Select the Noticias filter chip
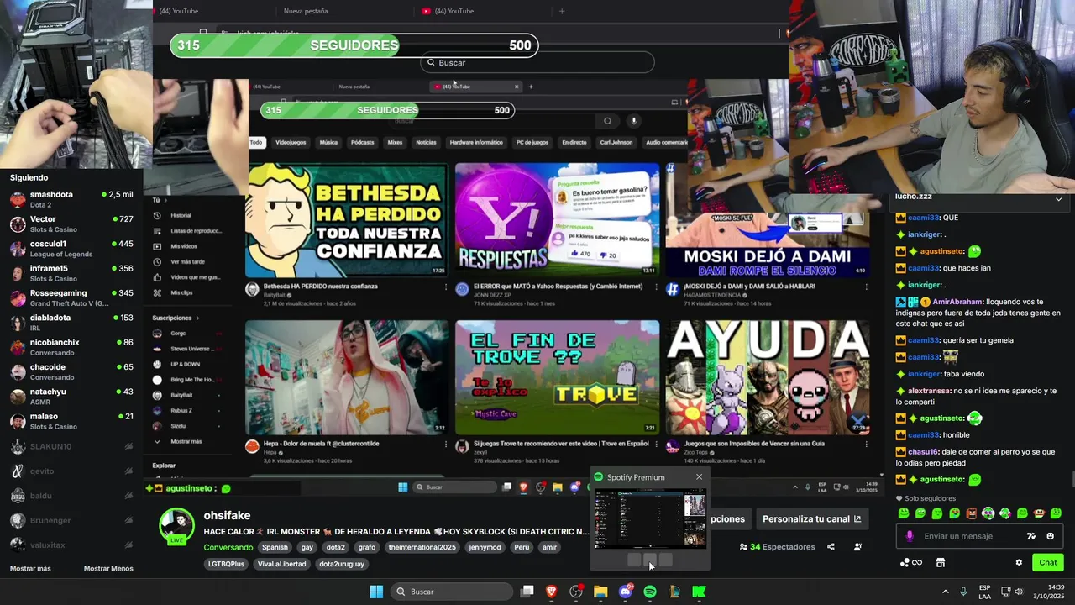Image resolution: width=1075 pixels, height=605 pixels. (x=426, y=142)
